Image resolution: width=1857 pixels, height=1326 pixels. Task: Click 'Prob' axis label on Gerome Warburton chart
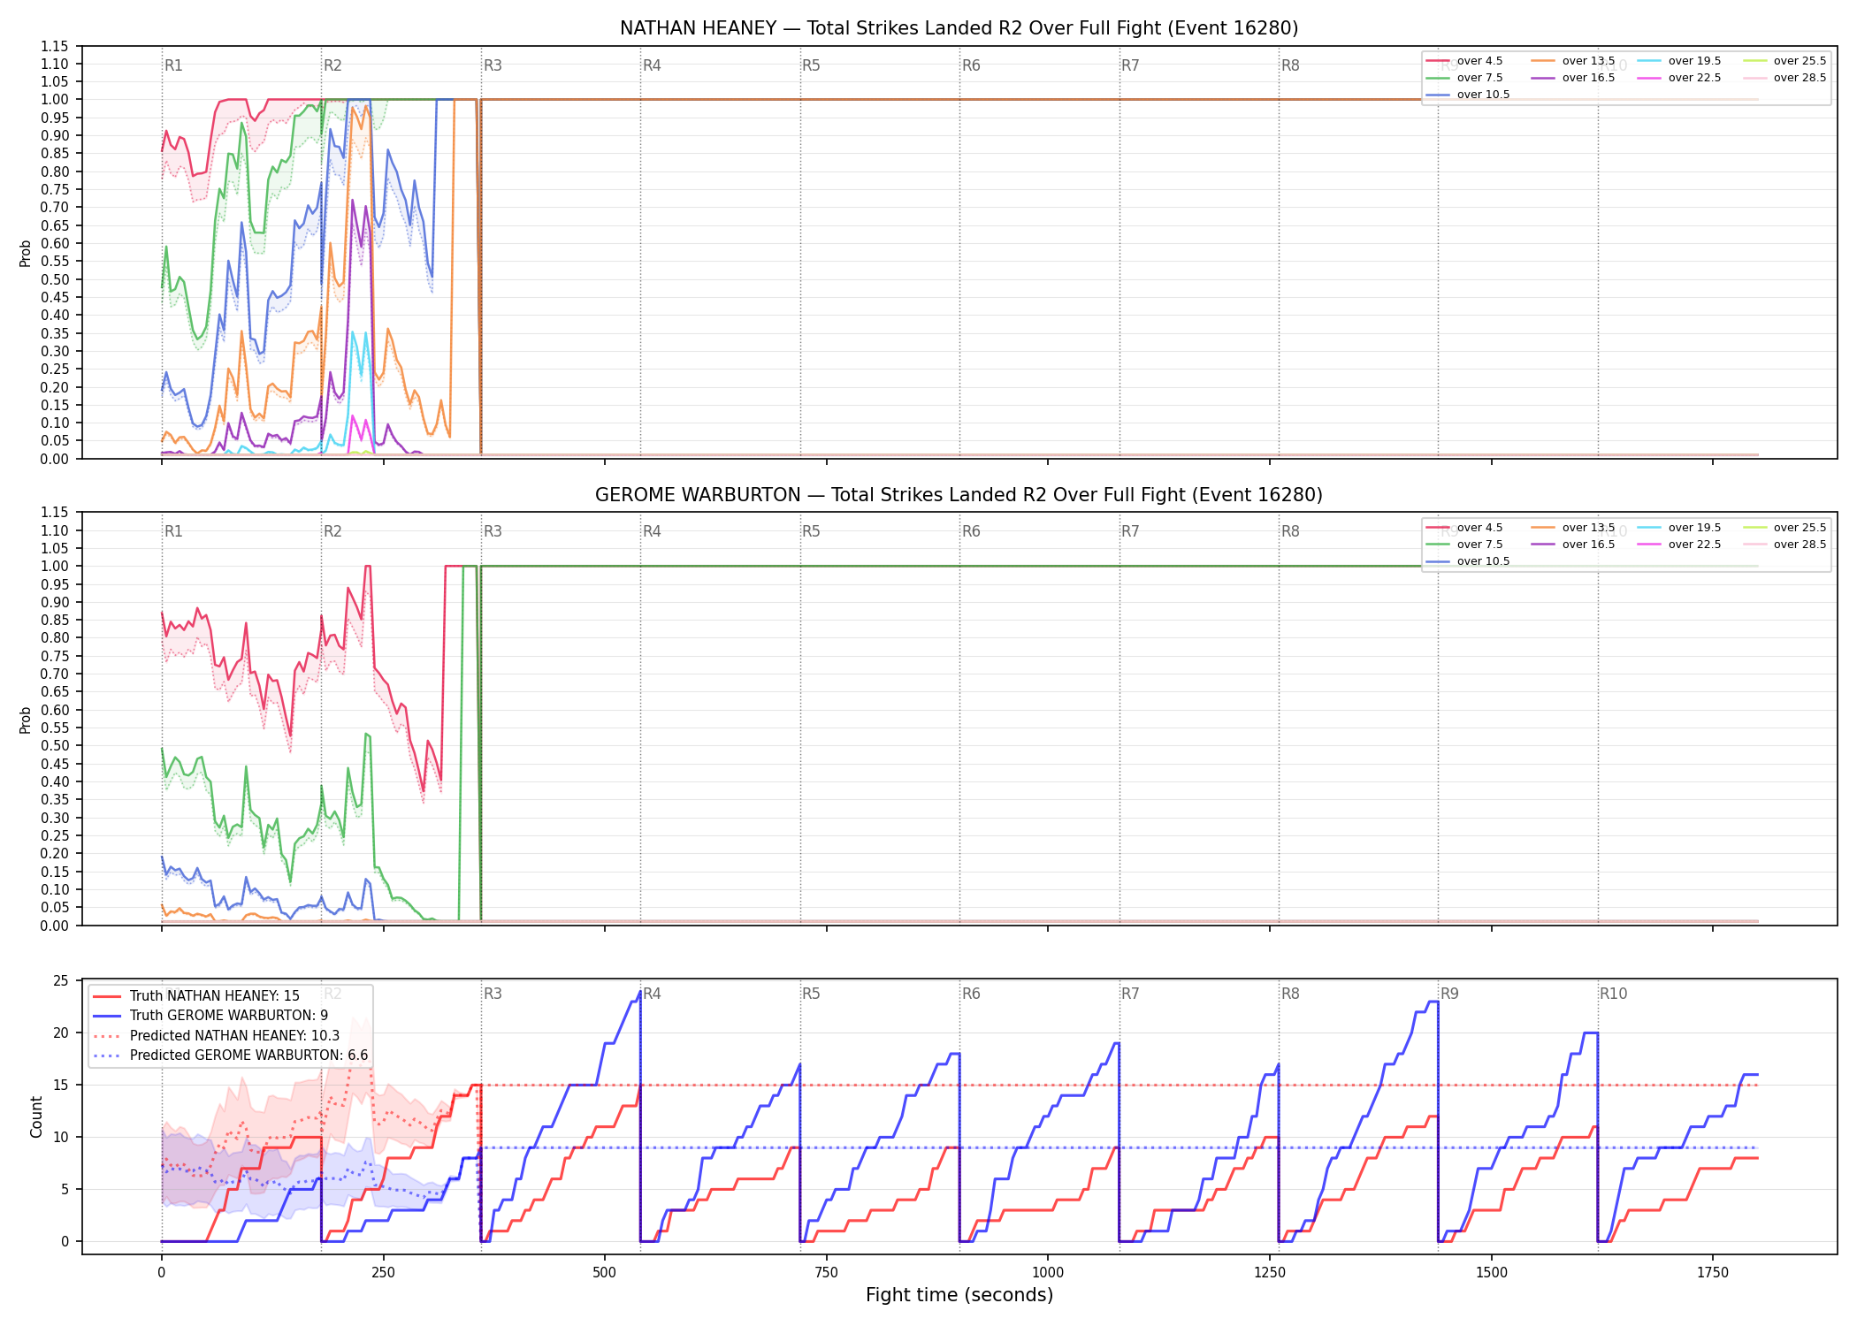point(26,720)
